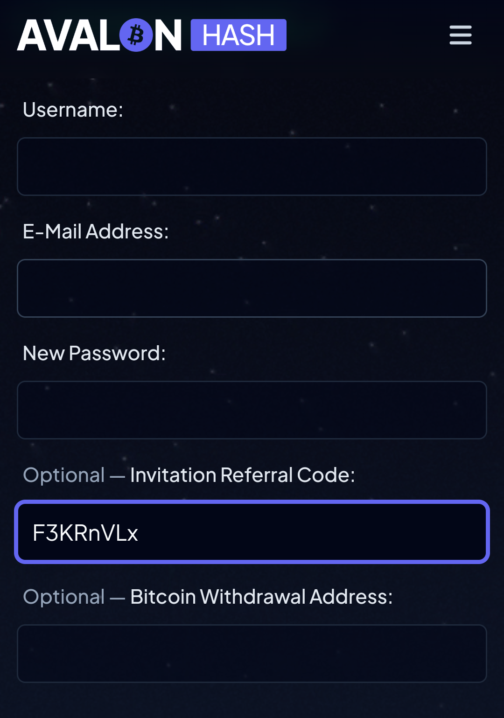Click the word "Invitation" in referral label
The height and width of the screenshot is (718, 504).
coord(173,475)
